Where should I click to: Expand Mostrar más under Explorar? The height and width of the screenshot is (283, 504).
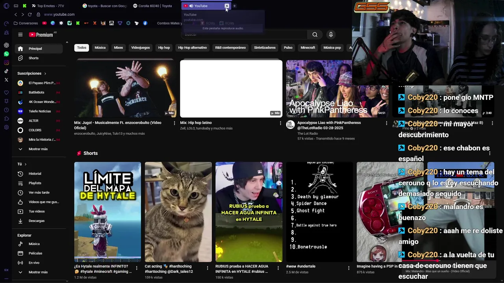coord(39,272)
